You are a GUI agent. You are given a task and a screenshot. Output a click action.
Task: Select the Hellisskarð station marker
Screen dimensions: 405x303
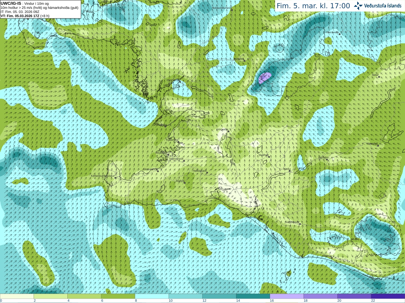207,173
